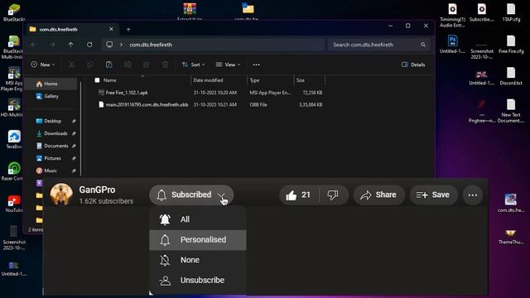Click the Copy icon in the toolbar
The width and height of the screenshot is (530, 298).
tap(90, 65)
